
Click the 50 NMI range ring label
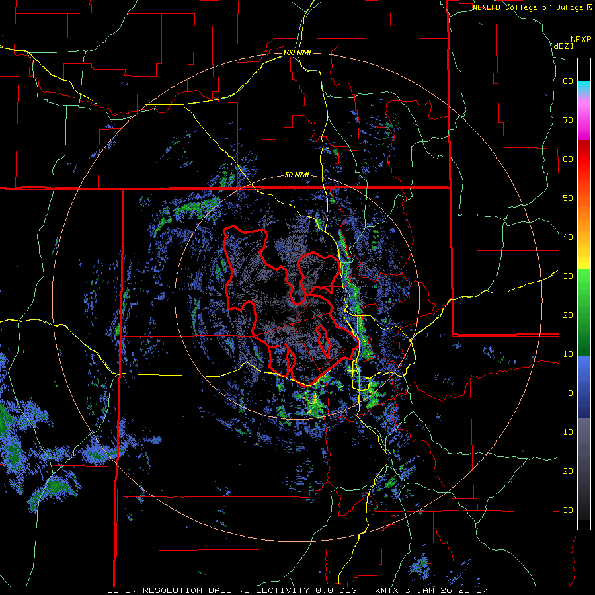click(x=297, y=175)
